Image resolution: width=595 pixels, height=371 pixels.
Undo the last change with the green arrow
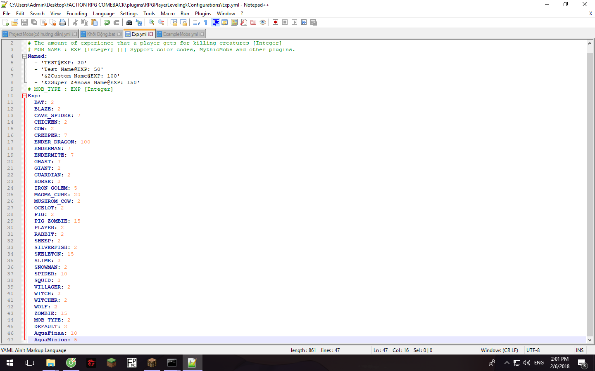107,22
